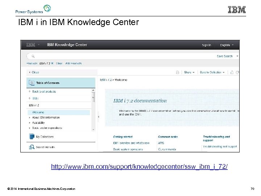Screen dimensions: 261x196
Task: Click the My Collections icon
Action: [x=32, y=136]
